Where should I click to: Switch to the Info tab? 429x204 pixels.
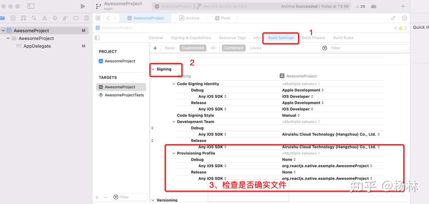(x=257, y=38)
